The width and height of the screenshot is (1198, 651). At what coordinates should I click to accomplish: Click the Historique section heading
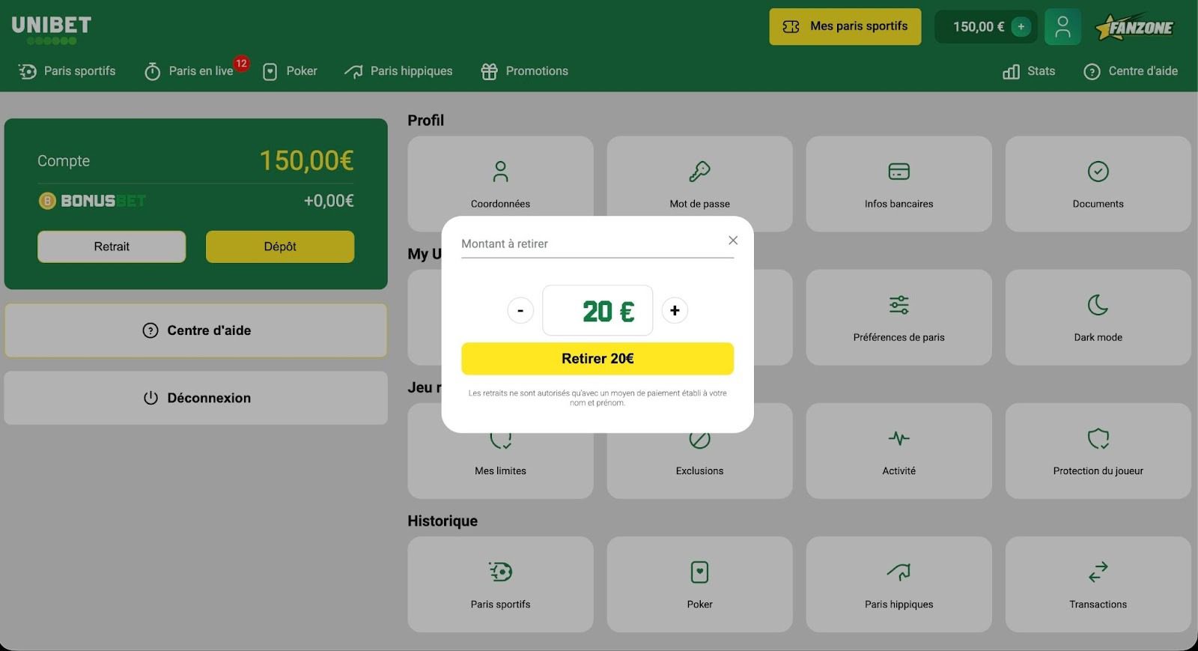click(443, 521)
